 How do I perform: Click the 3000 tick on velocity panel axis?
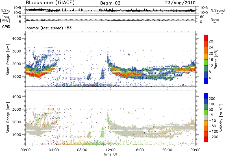coord(16,109)
